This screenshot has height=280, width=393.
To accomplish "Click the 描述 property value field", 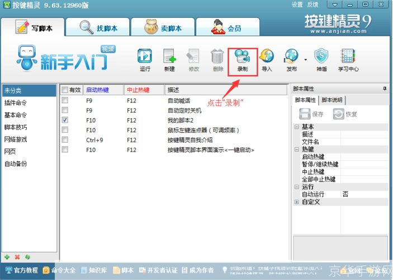I will point(364,134).
